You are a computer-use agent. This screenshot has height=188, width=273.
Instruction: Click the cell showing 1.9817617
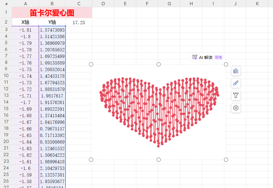[52, 96]
